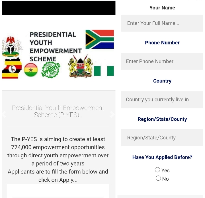This screenshot has height=198, width=205.
Task: Click the green APPROVED stamp
Action: click(51, 70)
